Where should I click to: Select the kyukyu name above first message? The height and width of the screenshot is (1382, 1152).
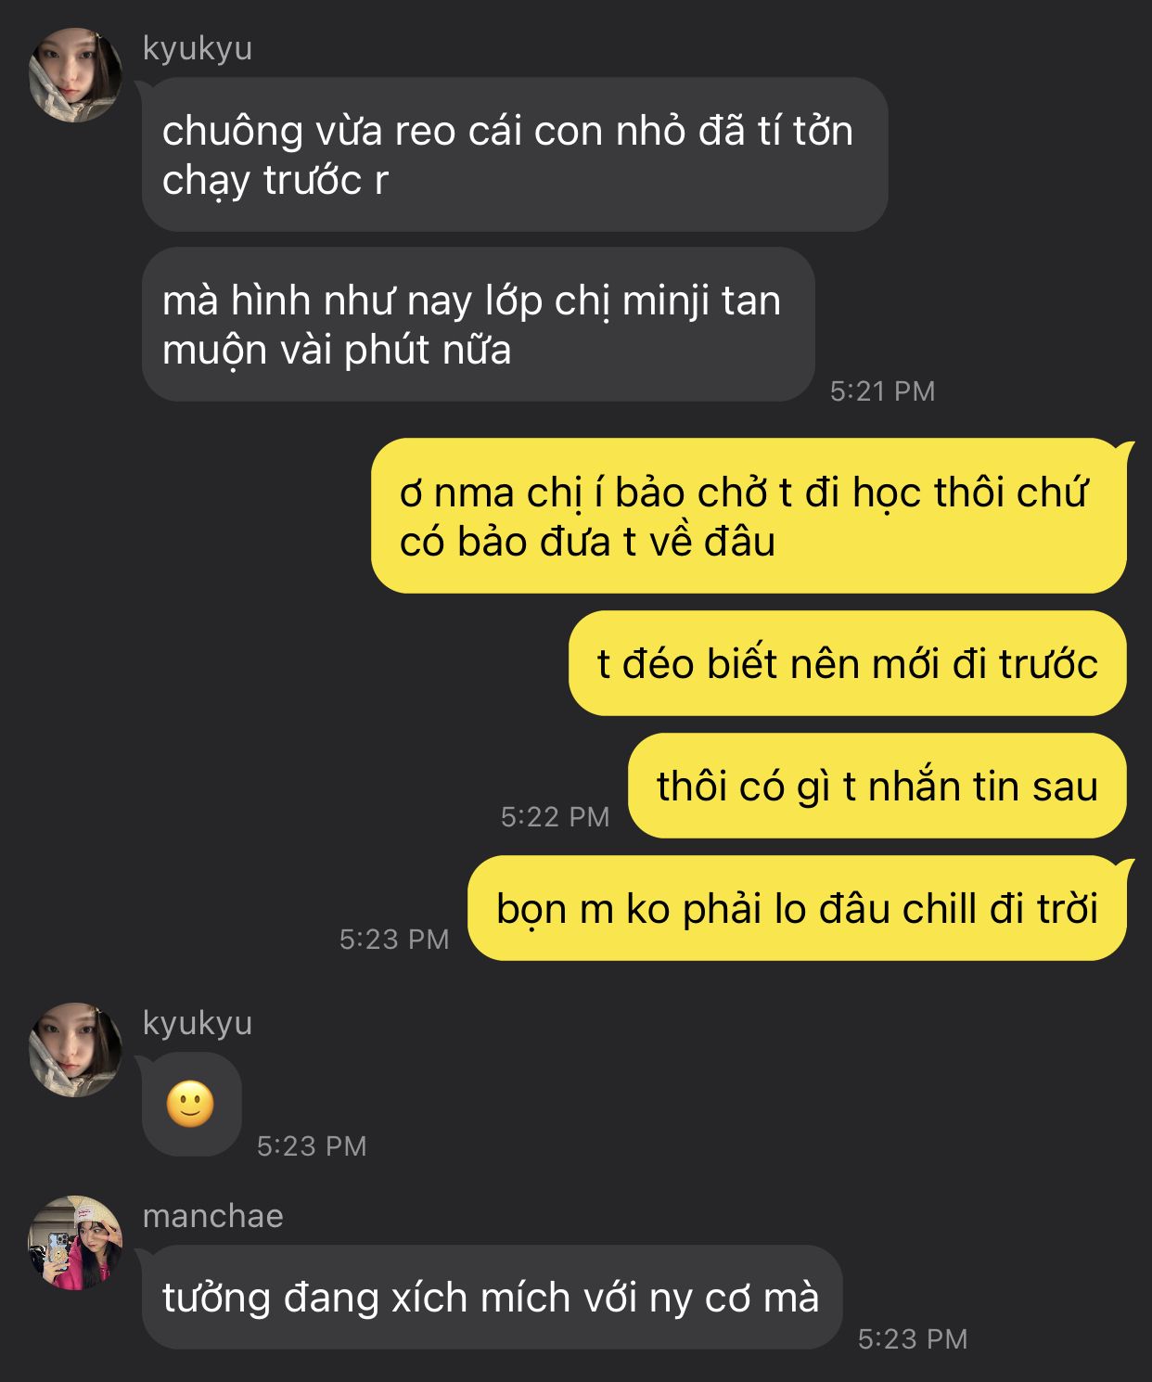pyautogui.click(x=198, y=48)
